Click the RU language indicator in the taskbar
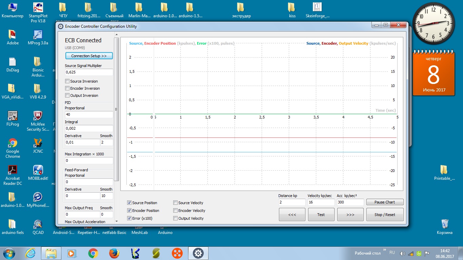This screenshot has width=463, height=260. tap(392, 253)
